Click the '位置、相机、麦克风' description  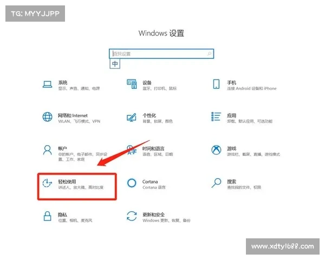(x=75, y=220)
